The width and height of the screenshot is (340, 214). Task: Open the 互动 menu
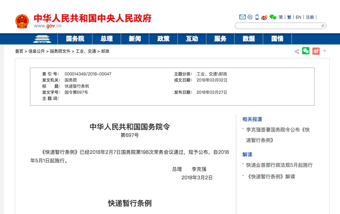192,39
